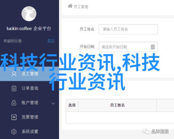Click the luckin coffee 企业平台 title
This screenshot has width=174, height=139.
[x=29, y=29]
